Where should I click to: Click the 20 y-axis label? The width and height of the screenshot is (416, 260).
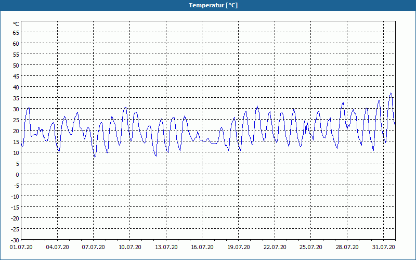tap(16, 131)
